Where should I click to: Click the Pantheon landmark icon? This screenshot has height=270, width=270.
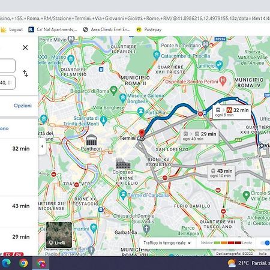tap(91, 140)
